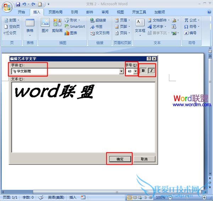Insert a picture (图片)
This screenshot has height=201, width=213.
pyautogui.click(x=45, y=26)
